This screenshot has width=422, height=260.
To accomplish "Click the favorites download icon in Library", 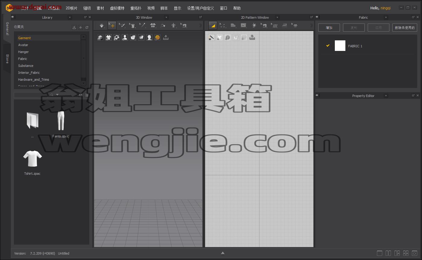I will [74, 27].
